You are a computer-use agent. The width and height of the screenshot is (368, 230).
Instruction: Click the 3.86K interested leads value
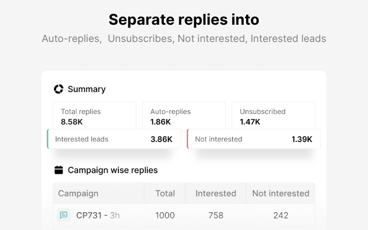pyautogui.click(x=162, y=139)
